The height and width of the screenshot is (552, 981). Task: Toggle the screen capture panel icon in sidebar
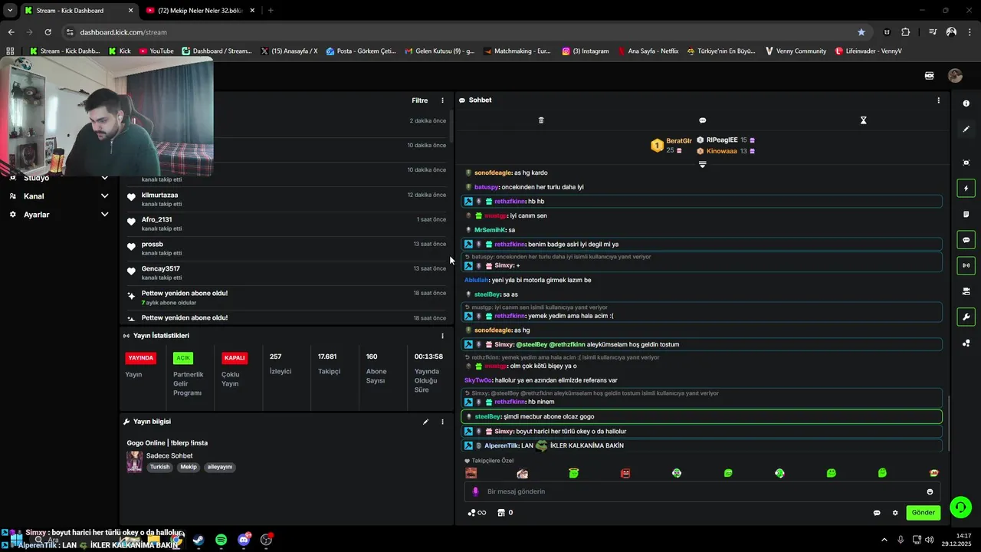(x=966, y=163)
